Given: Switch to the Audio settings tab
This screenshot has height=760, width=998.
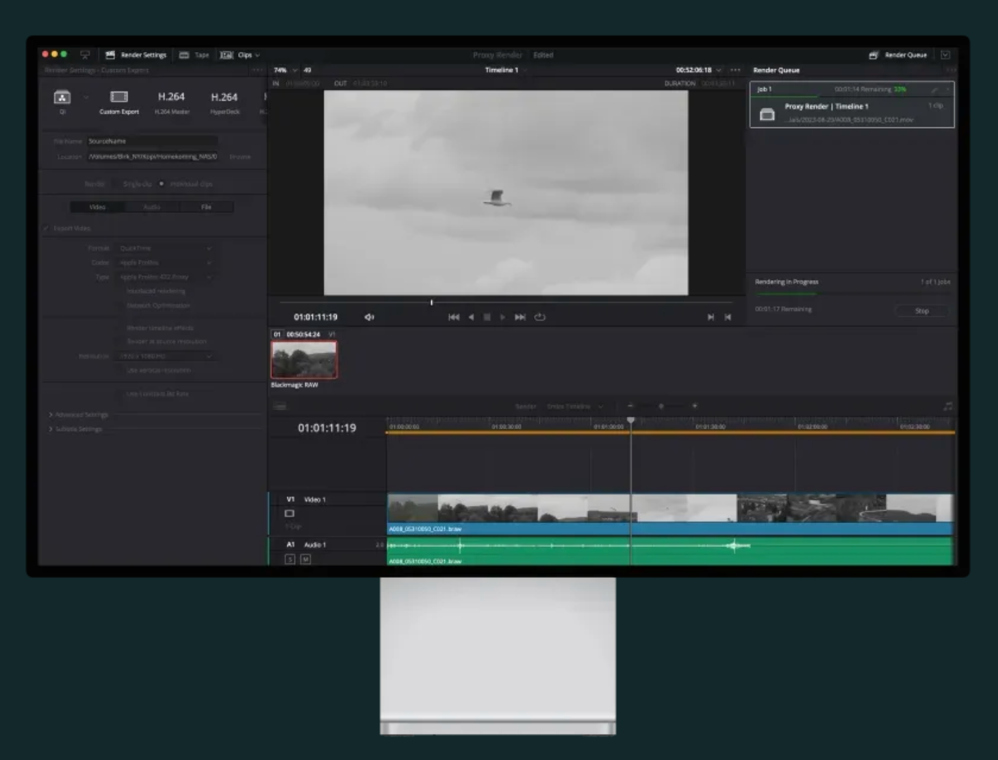Looking at the screenshot, I should coord(151,207).
